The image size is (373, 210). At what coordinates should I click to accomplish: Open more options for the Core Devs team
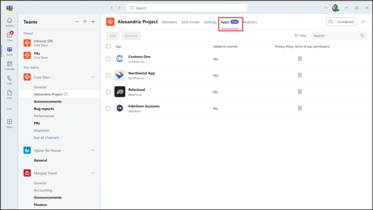pyautogui.click(x=93, y=77)
